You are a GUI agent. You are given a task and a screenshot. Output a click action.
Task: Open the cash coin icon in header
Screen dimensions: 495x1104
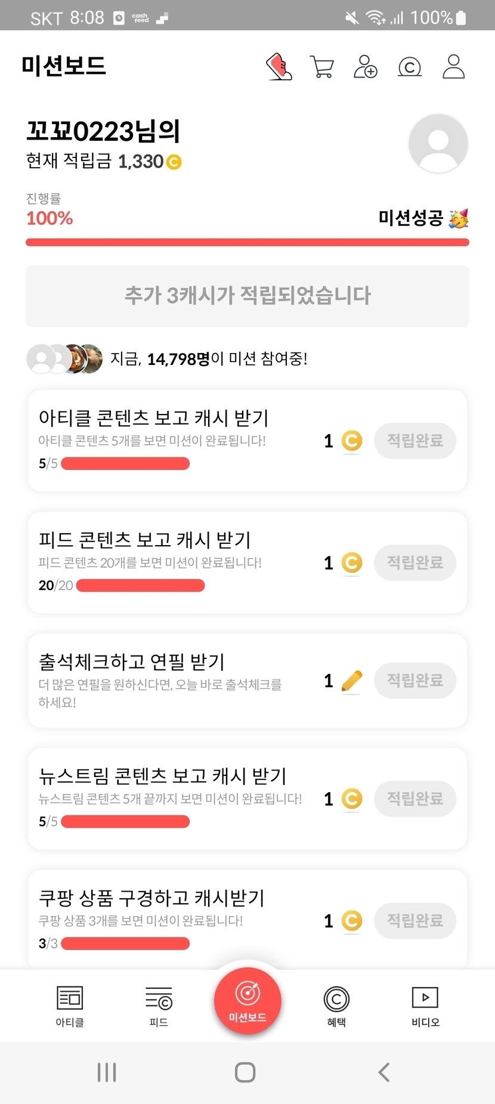[x=410, y=67]
